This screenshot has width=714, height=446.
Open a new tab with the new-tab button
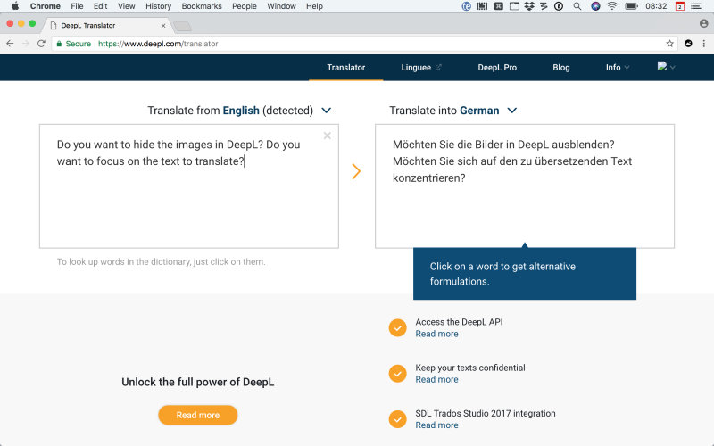(x=183, y=26)
